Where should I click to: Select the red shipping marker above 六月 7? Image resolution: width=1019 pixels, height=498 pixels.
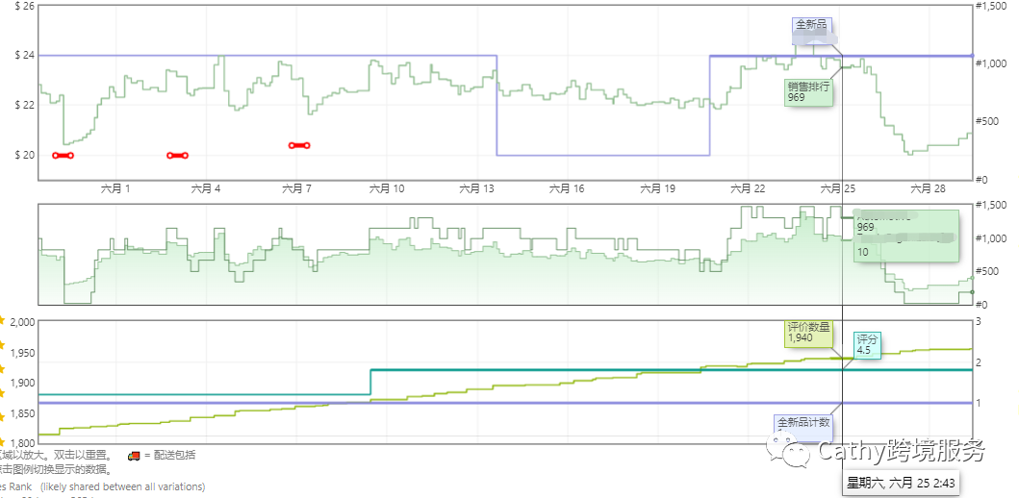(299, 145)
